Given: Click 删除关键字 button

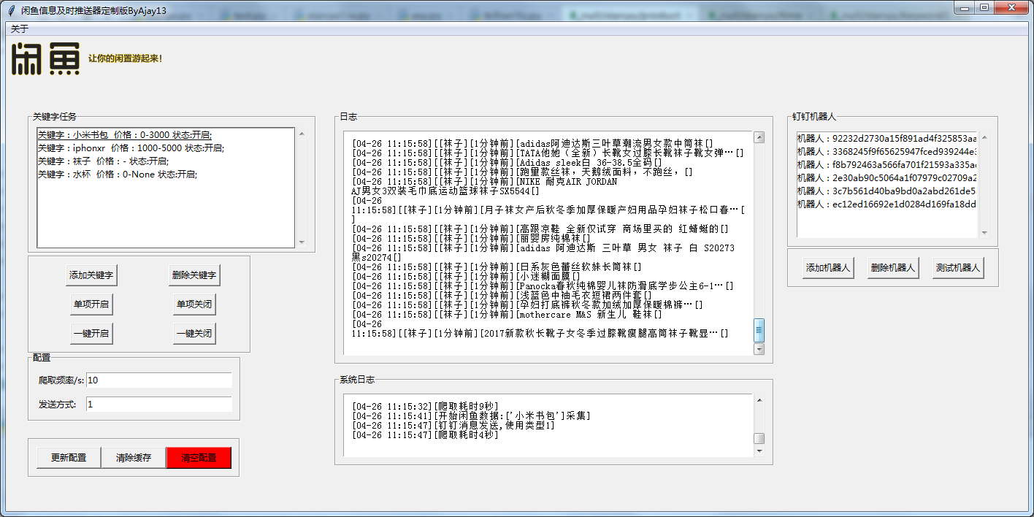Looking at the screenshot, I should click(x=194, y=275).
